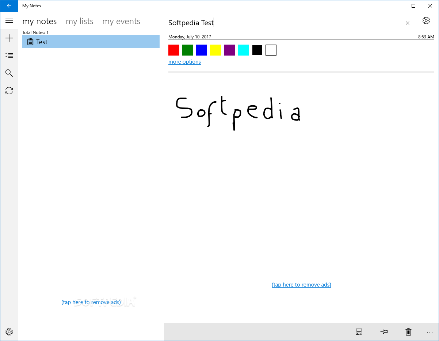Click remove ads link in note pane

pos(301,285)
